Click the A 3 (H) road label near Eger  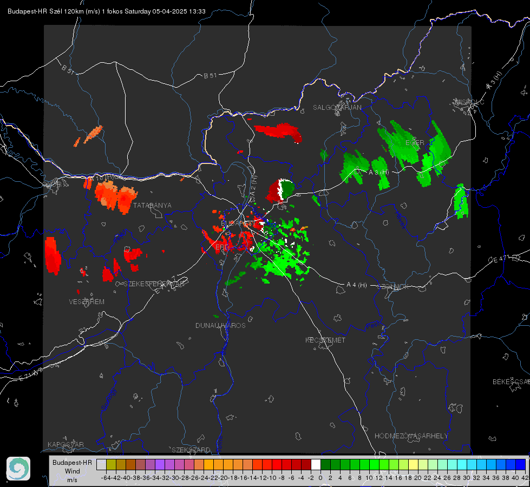click(378, 173)
